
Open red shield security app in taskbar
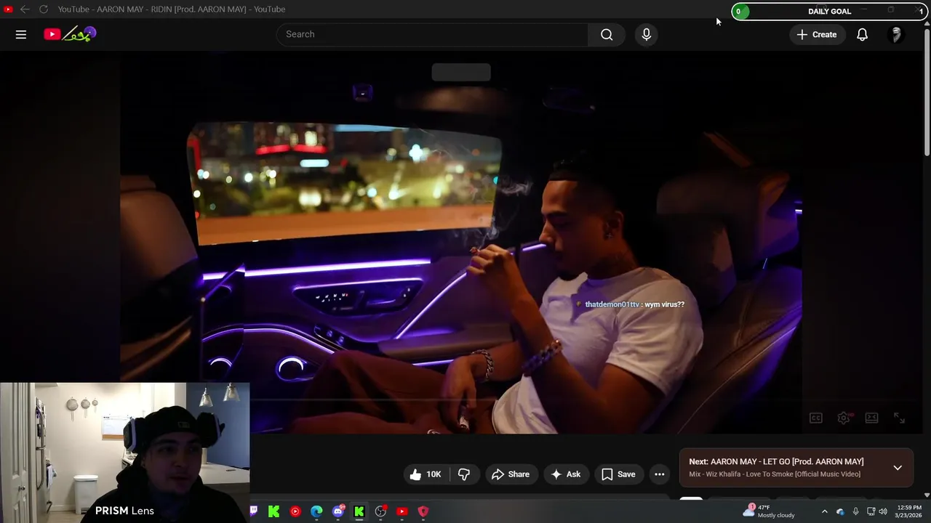[423, 511]
